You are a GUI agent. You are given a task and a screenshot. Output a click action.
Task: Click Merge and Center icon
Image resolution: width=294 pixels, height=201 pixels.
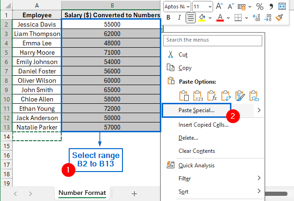click(282, 7)
